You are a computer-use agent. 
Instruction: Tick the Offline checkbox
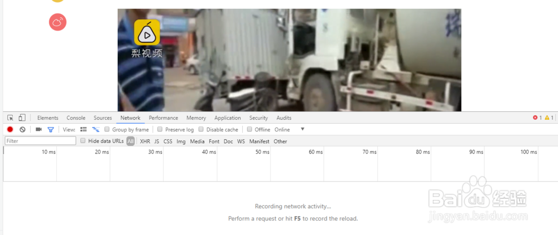(249, 129)
